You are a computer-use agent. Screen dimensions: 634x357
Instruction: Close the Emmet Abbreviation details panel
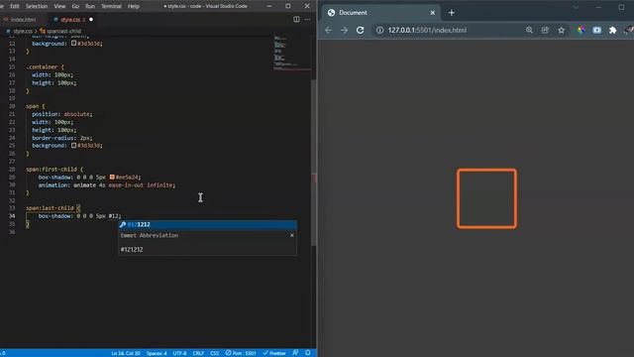(x=292, y=235)
